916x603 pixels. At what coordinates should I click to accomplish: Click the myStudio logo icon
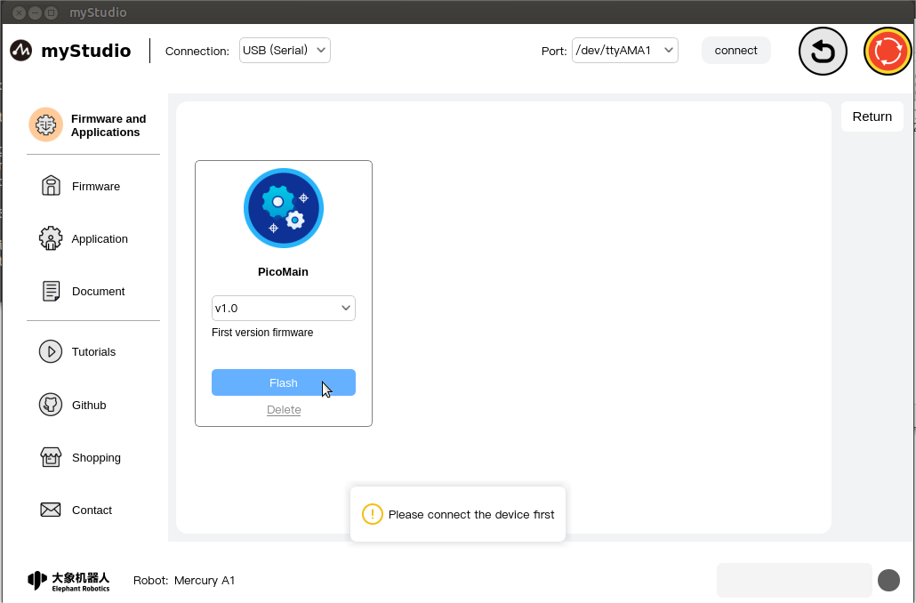click(21, 51)
